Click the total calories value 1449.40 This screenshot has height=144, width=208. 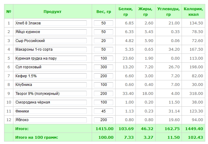(x=193, y=129)
